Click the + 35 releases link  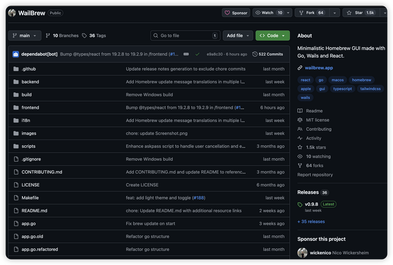[x=311, y=221]
